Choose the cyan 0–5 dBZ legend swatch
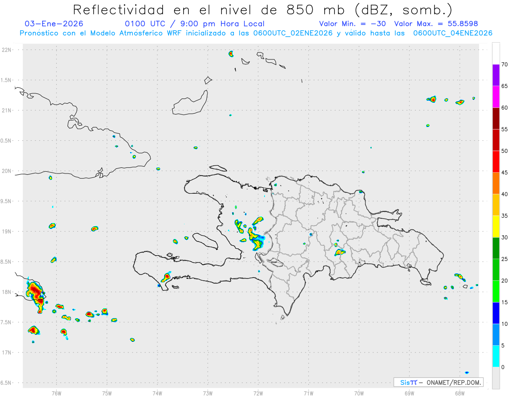516x399 pixels. pyautogui.click(x=496, y=356)
